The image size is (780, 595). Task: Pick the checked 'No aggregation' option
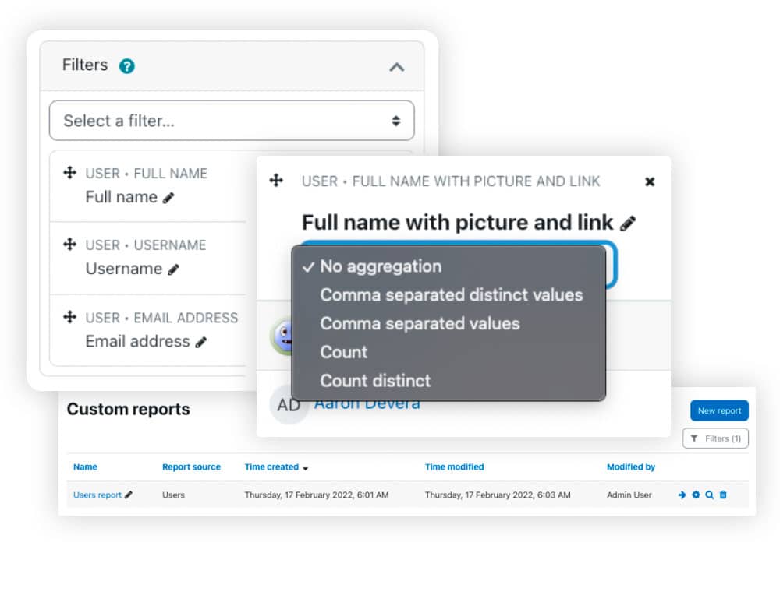pos(380,266)
